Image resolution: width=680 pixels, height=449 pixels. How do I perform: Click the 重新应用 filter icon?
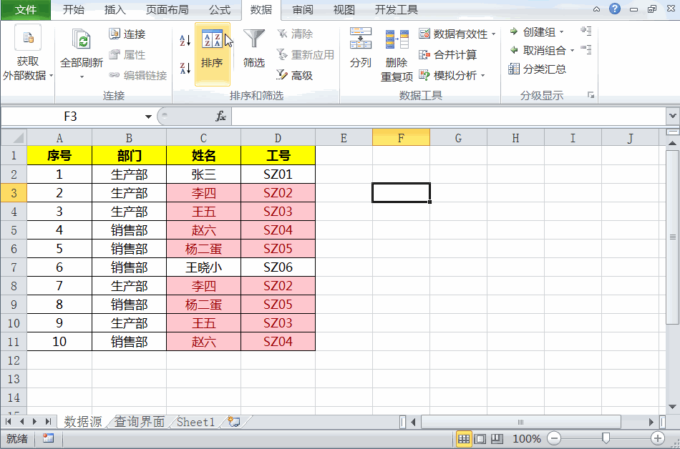coord(282,54)
